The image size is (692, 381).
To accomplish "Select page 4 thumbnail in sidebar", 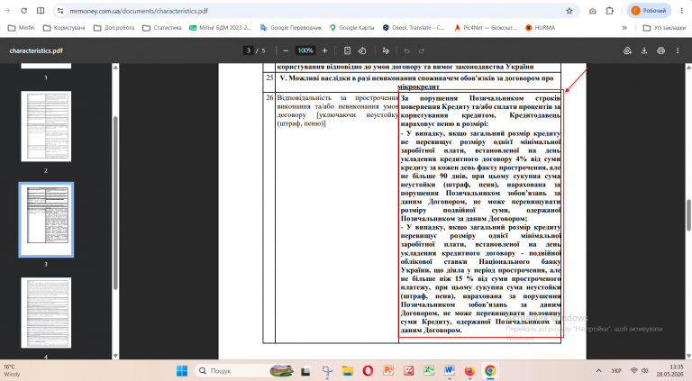I will 46,313.
